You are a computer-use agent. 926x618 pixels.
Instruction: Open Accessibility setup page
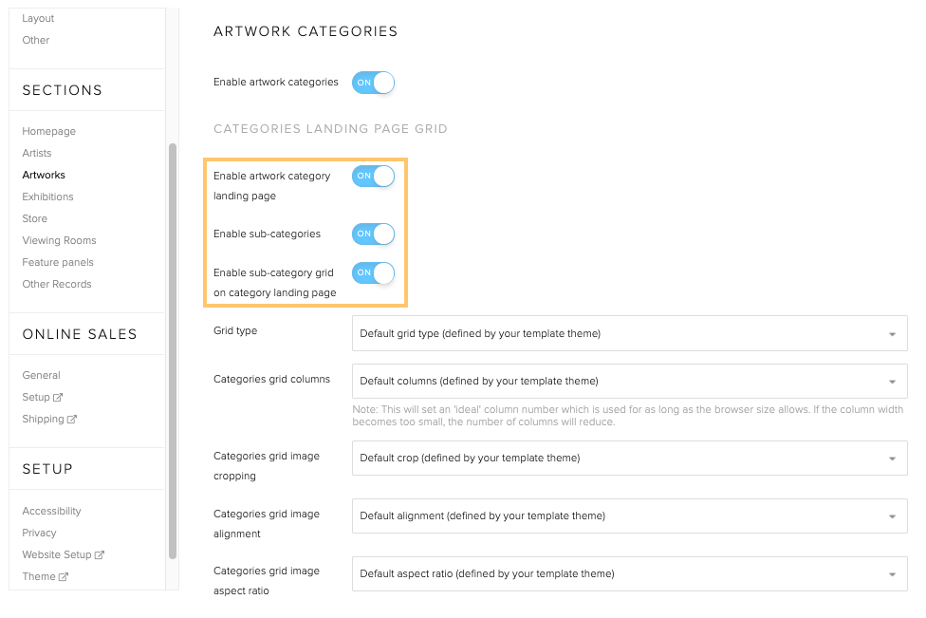(51, 512)
